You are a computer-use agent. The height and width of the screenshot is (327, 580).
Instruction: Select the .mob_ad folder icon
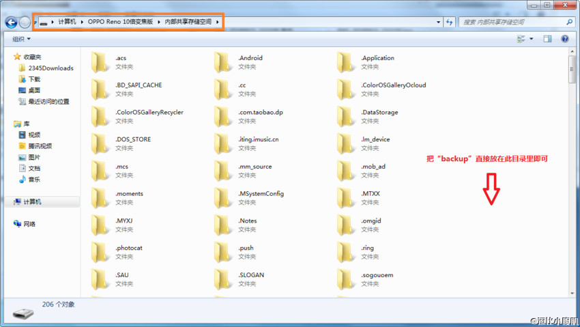pyautogui.click(x=345, y=171)
